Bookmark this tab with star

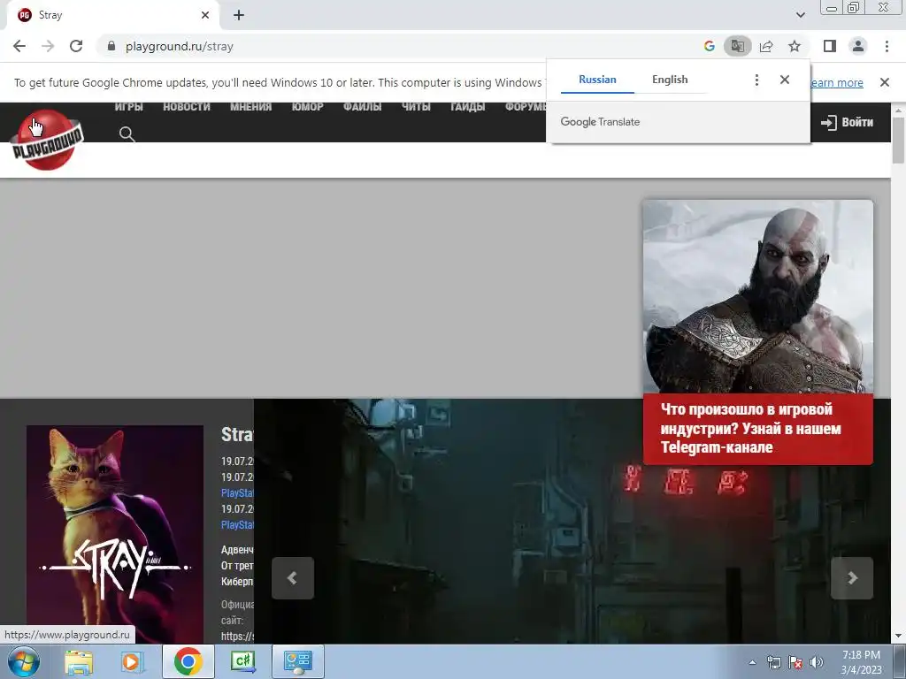coord(795,46)
